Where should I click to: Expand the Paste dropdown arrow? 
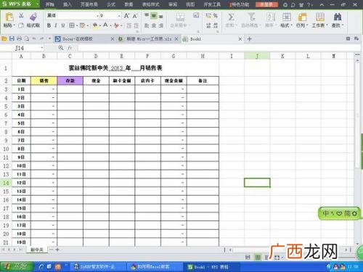14,25
